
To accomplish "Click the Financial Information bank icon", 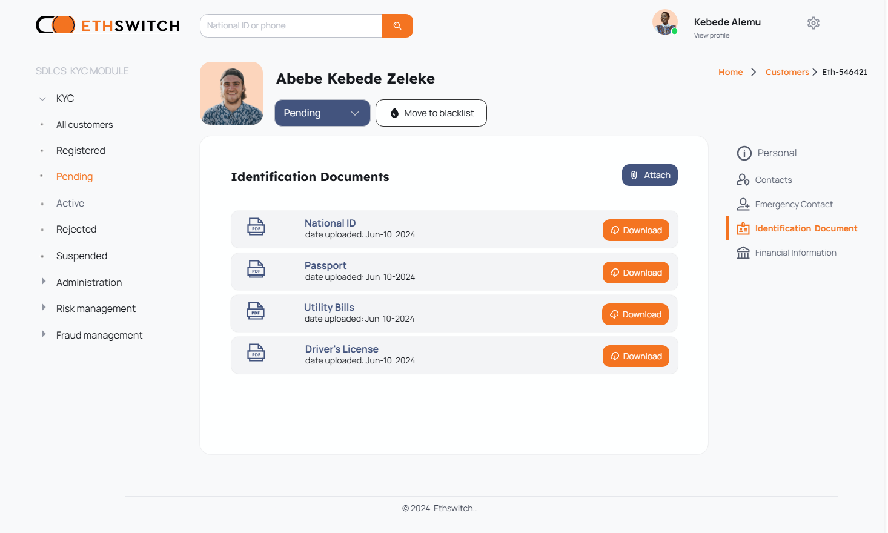I will pyautogui.click(x=743, y=253).
